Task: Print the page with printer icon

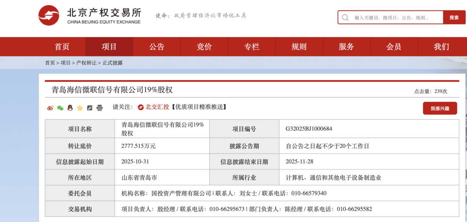Action: coord(99,108)
